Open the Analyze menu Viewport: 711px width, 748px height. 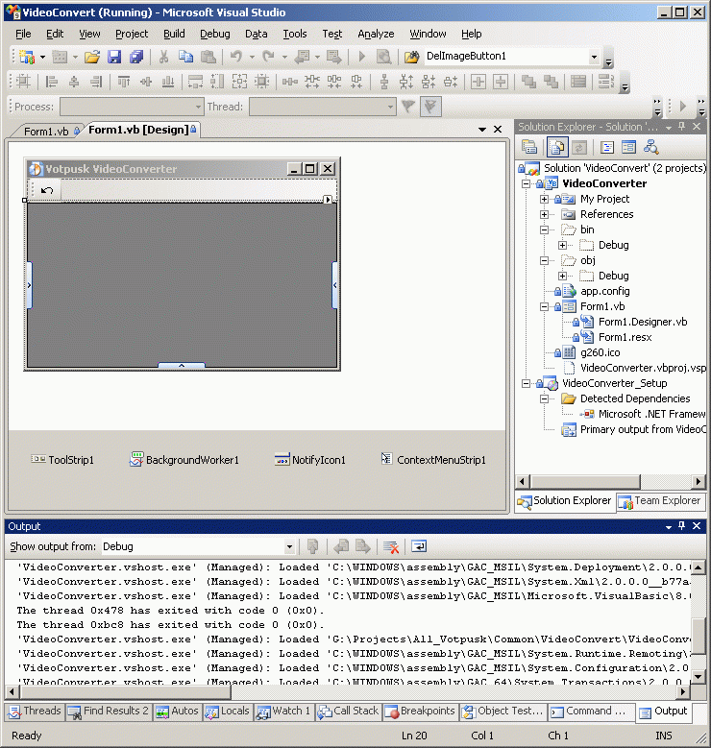point(377,34)
